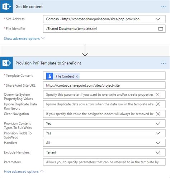Clear Overwrite System PropertyBag Values field
The height and width of the screenshot is (178, 170).
click(158, 95)
